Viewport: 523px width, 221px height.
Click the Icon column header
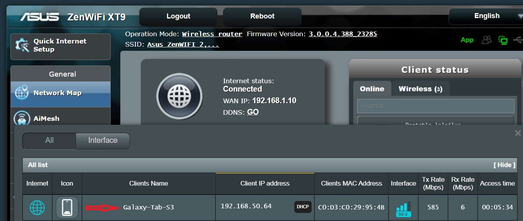(x=67, y=184)
